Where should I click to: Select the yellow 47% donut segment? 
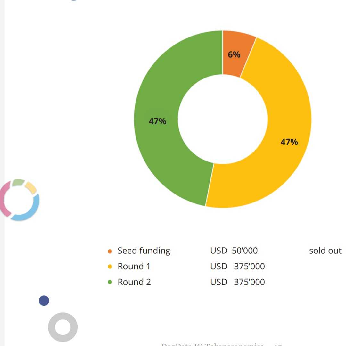287,141
